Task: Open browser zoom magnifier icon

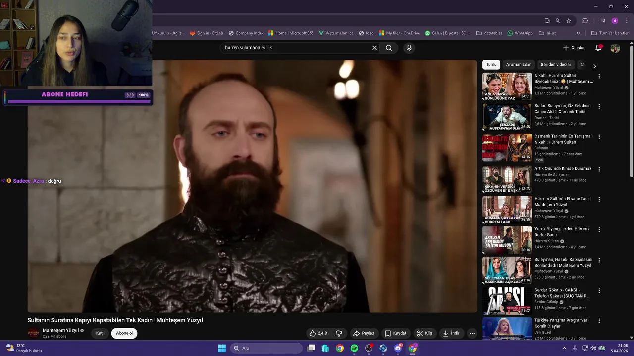Action: pyautogui.click(x=558, y=21)
